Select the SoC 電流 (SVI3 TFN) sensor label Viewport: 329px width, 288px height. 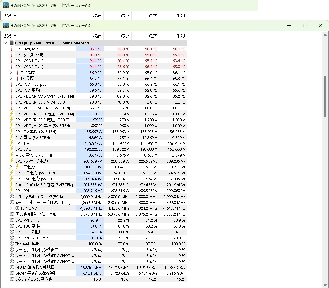coord(33,137)
